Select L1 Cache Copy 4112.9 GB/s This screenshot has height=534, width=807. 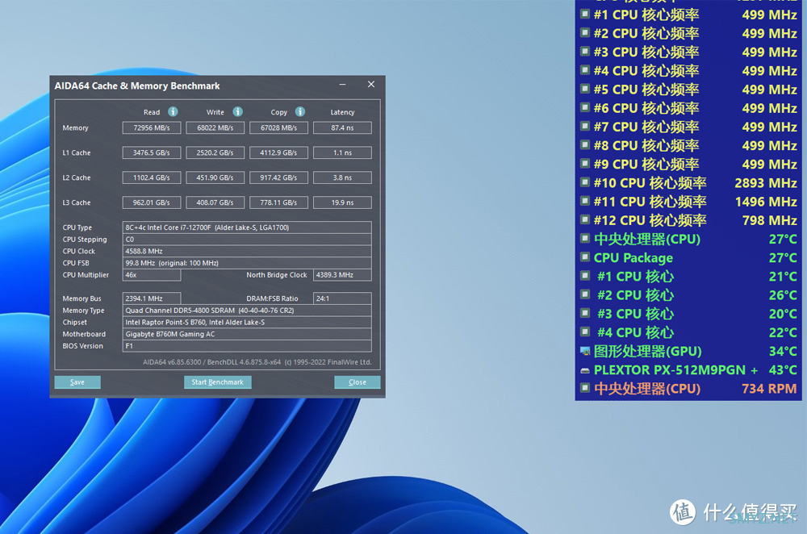[x=278, y=152]
